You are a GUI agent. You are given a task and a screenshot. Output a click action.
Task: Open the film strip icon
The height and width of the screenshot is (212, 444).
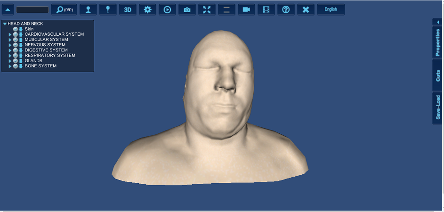point(266,9)
